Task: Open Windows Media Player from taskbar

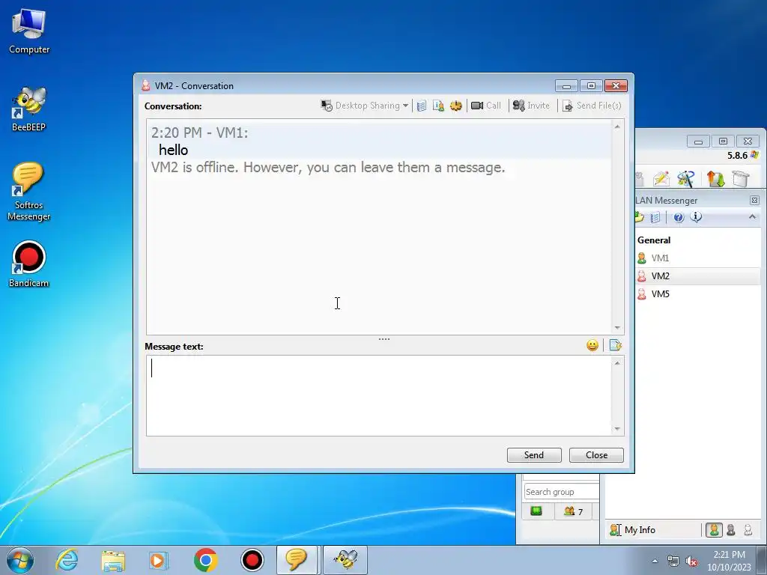Action: coord(159,560)
